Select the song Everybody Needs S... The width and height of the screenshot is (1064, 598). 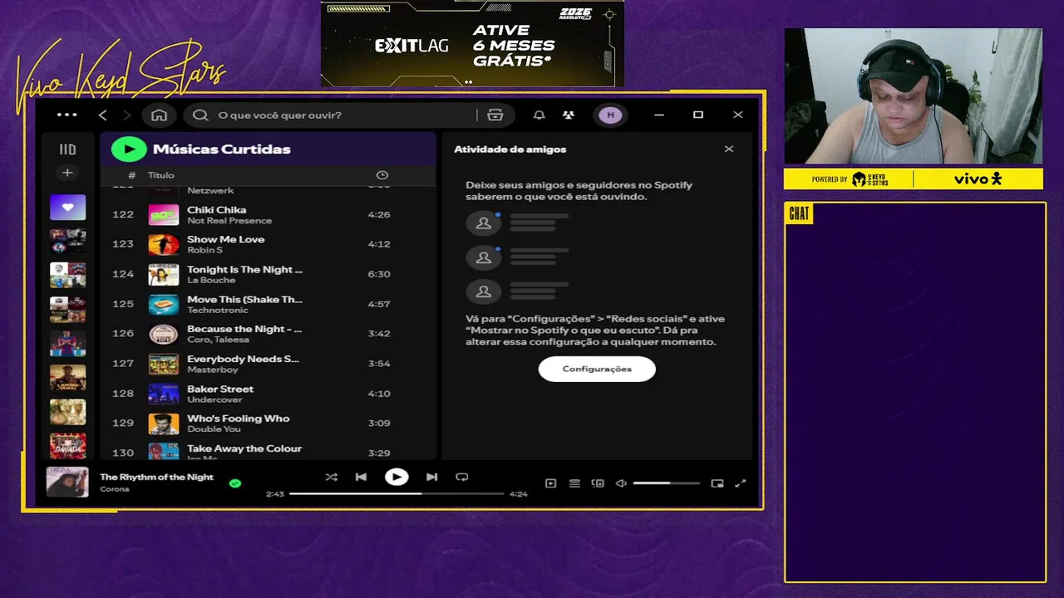tap(243, 359)
